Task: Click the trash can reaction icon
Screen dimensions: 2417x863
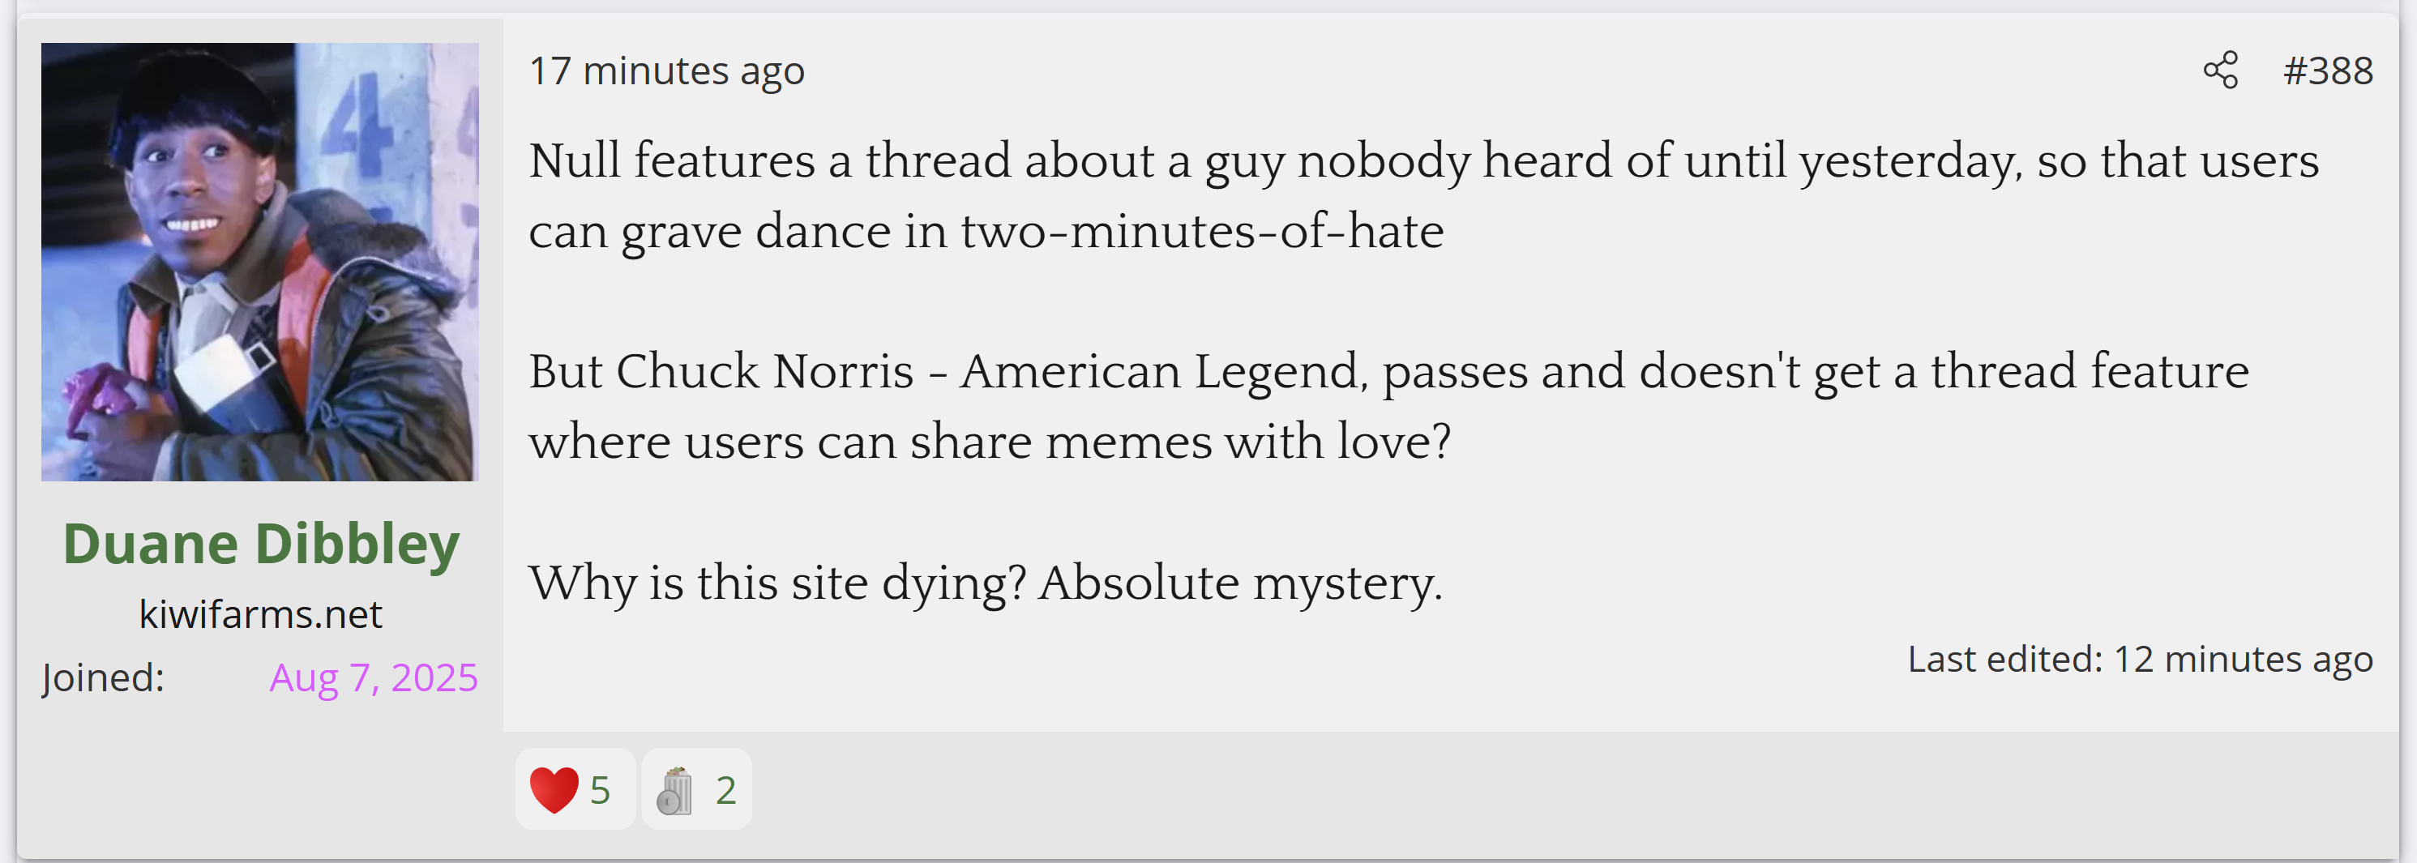Action: point(674,791)
